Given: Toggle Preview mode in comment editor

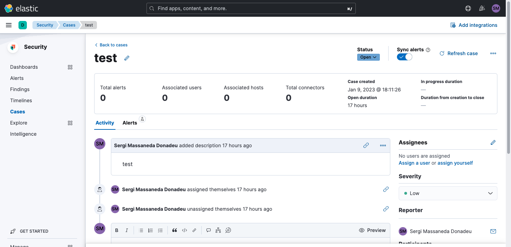Looking at the screenshot, I should click(x=372, y=230).
